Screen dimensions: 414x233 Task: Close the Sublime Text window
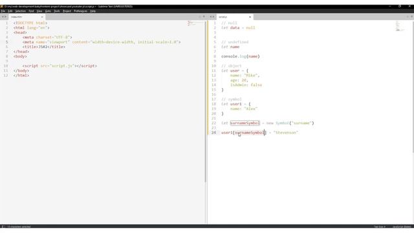(409, 6)
